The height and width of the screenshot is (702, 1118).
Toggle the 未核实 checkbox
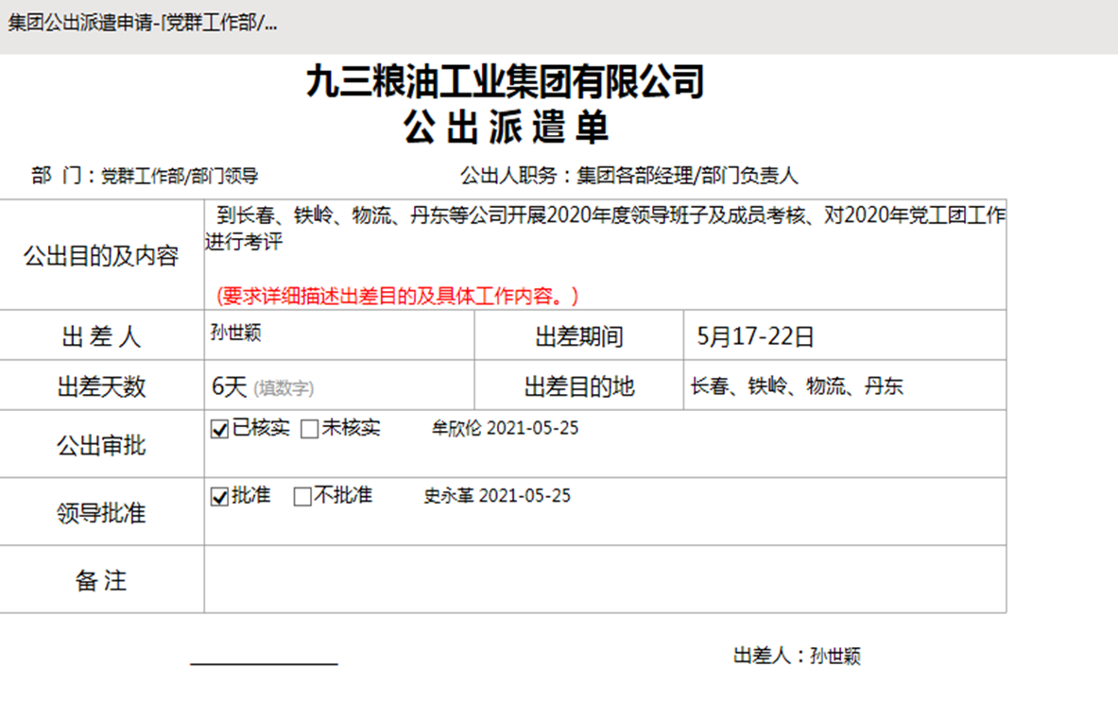pos(309,429)
